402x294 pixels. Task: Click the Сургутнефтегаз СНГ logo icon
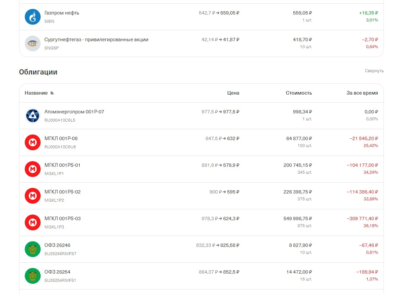tap(33, 44)
